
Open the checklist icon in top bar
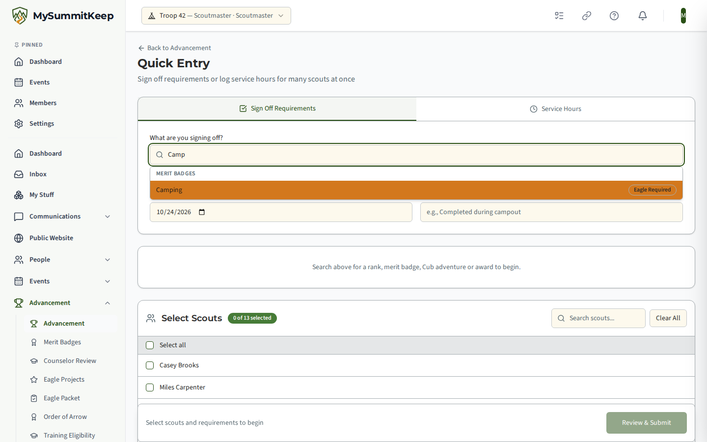pos(559,16)
